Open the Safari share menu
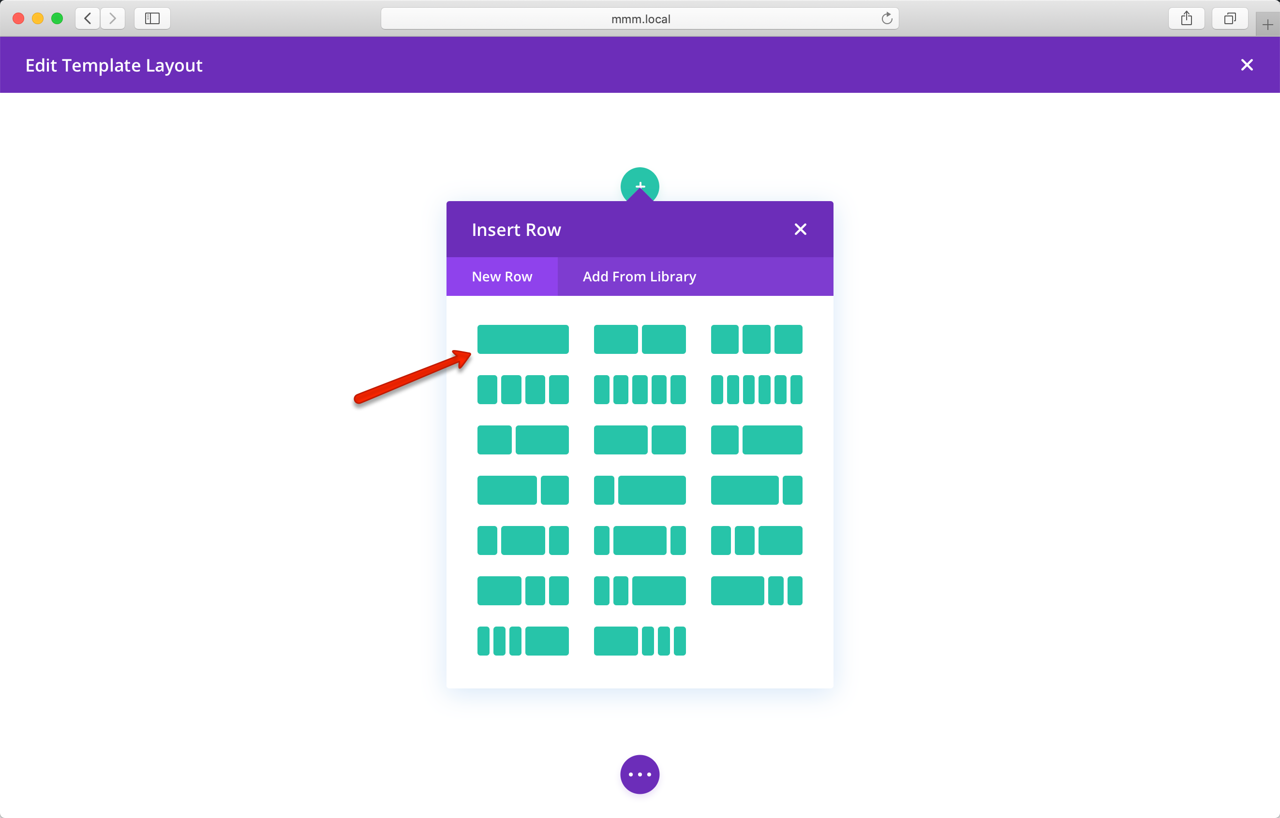Viewport: 1280px width, 818px height. click(1187, 18)
